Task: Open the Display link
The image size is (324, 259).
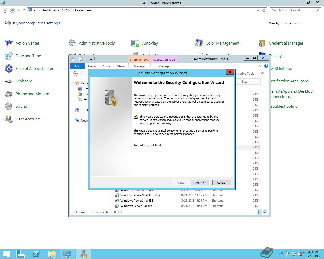Action: pyautogui.click(x=275, y=56)
